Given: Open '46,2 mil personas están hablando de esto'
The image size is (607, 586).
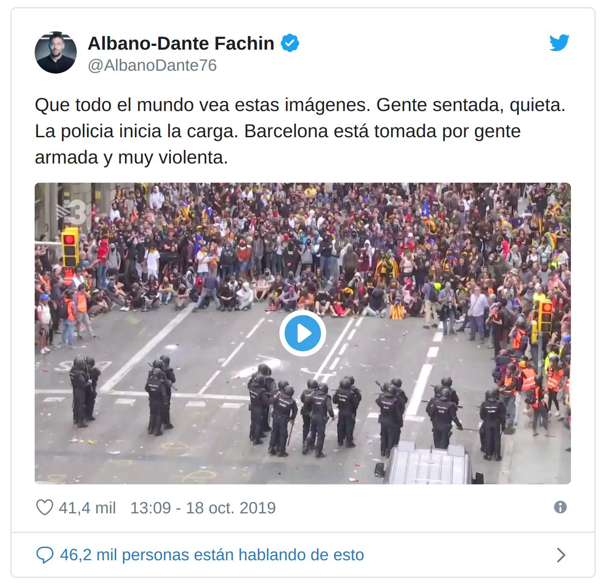Looking at the screenshot, I should (212, 555).
